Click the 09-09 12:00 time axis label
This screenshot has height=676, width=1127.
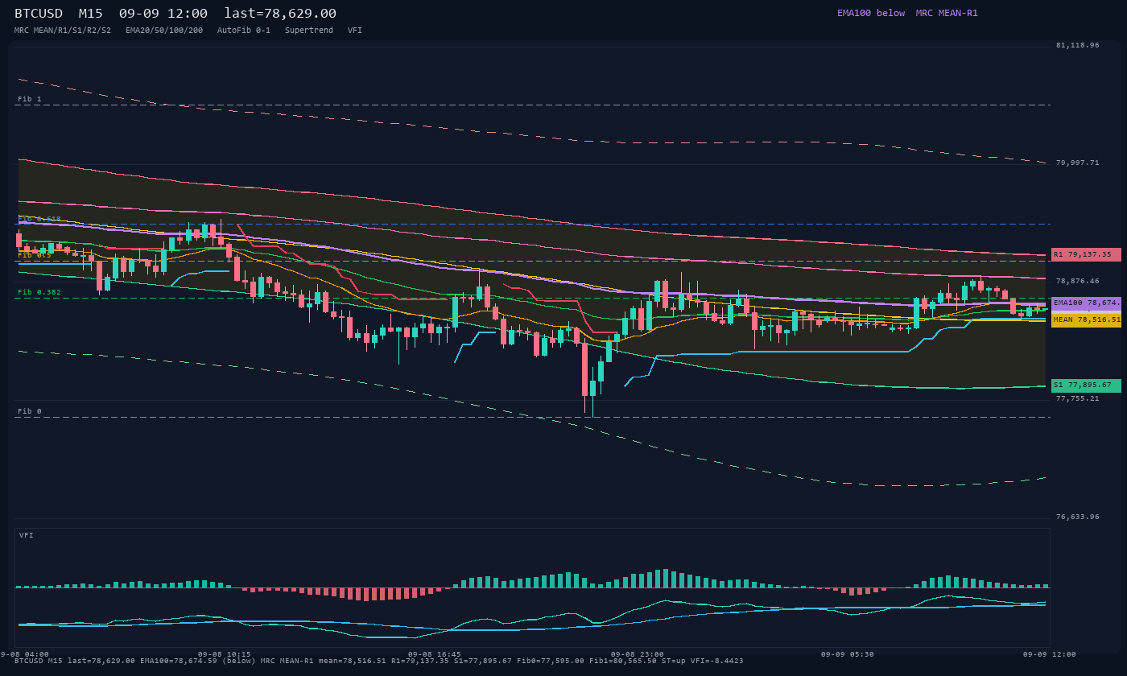1050,654
